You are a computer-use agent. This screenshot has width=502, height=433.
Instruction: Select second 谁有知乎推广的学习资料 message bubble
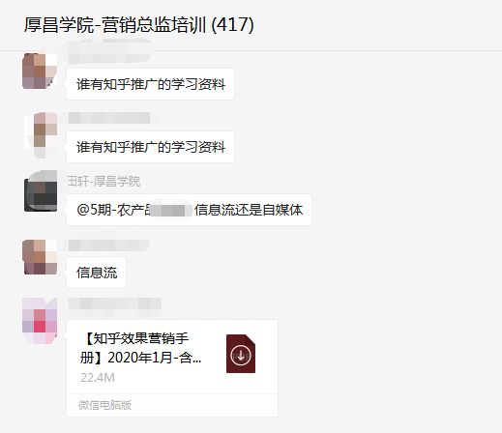[150, 147]
